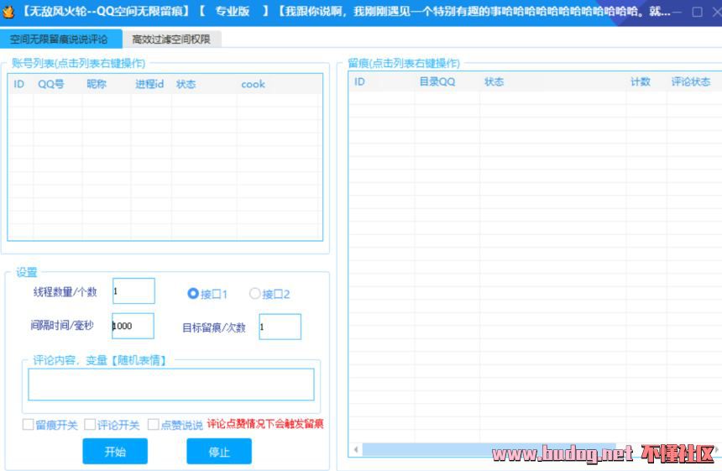Click the 间隔时间/毫秒 input box

click(x=133, y=326)
